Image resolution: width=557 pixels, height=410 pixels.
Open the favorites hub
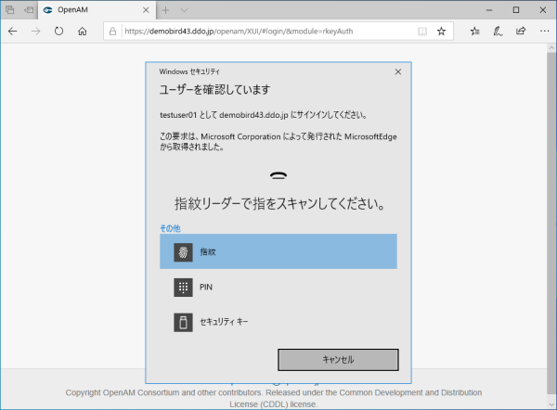point(475,32)
